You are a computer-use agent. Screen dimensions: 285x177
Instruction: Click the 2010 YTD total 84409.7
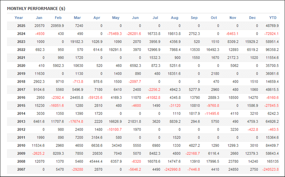point(272,146)
